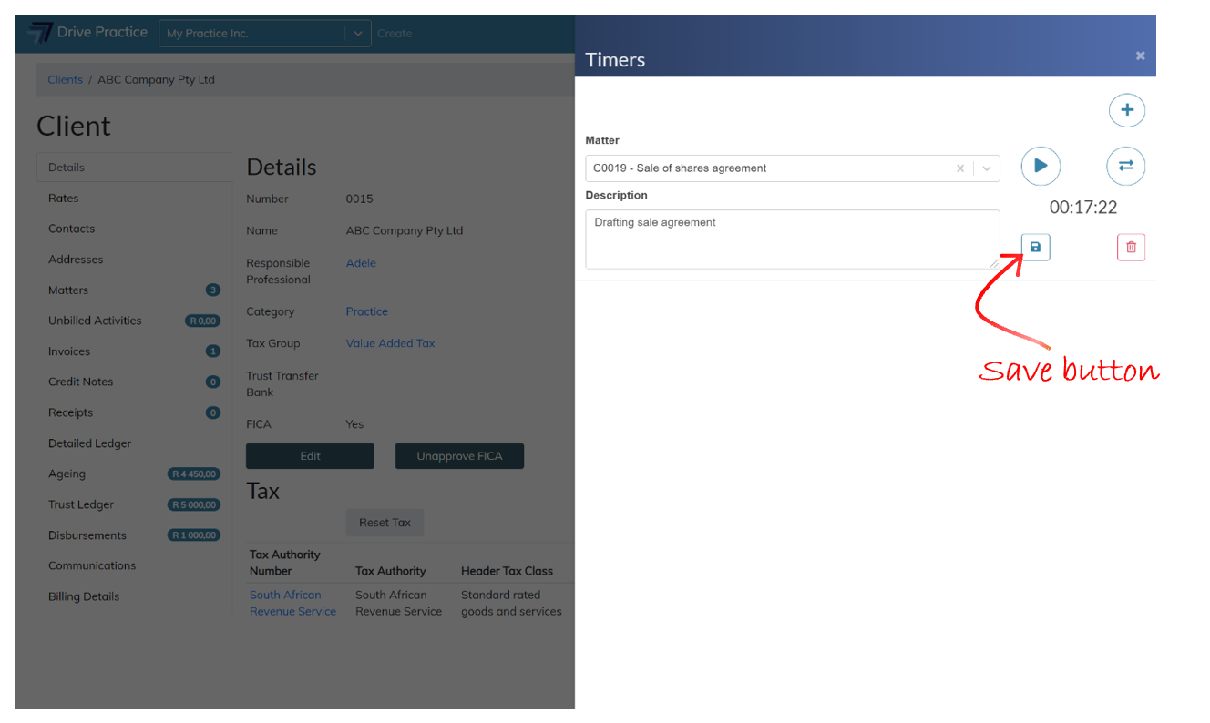The image size is (1210, 723).
Task: Click the R 0,00 Unbilled Activities badge
Action: pyautogui.click(x=202, y=321)
